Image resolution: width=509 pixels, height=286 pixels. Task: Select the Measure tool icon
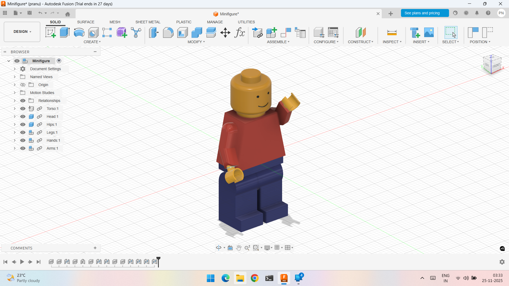(x=392, y=33)
